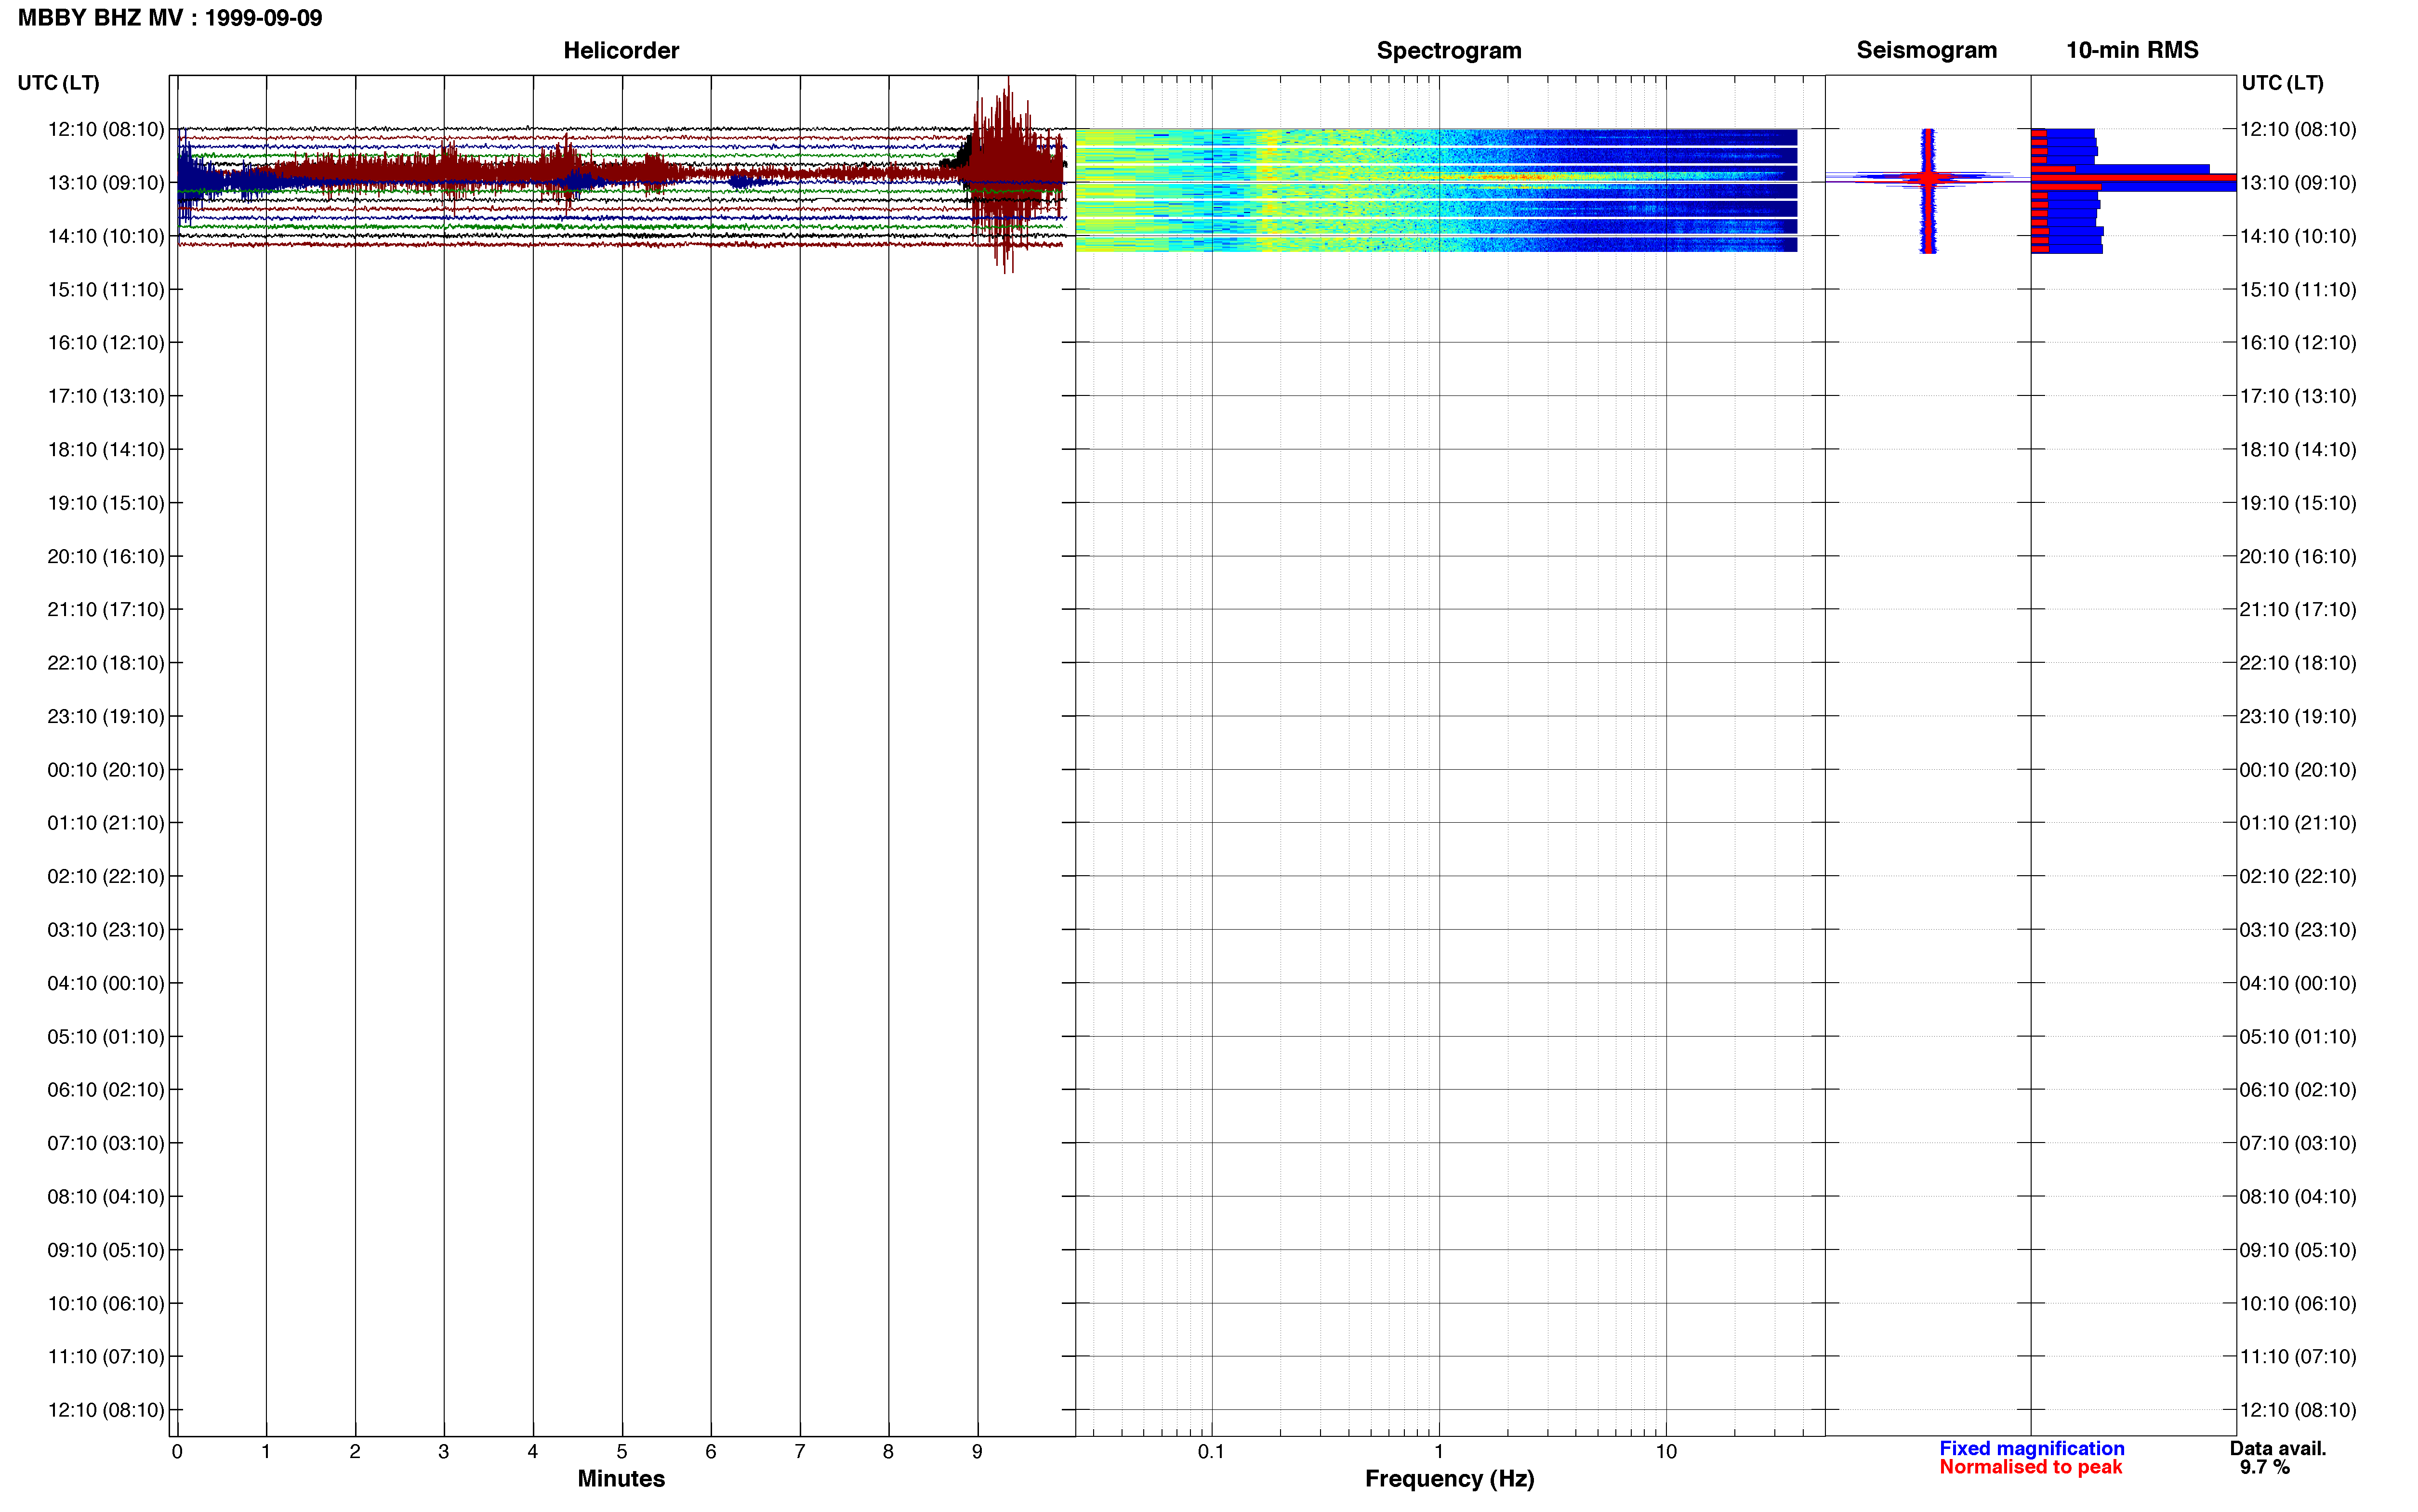The height and width of the screenshot is (1512, 2418).
Task: Click the Seismogram panel title
Action: pos(1926,50)
